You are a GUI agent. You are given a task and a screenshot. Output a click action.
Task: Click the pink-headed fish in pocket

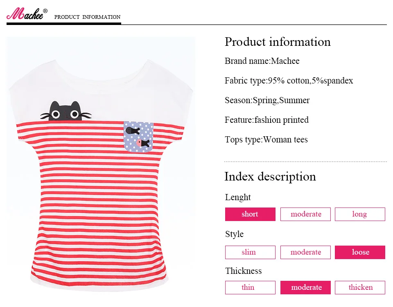coord(143,143)
